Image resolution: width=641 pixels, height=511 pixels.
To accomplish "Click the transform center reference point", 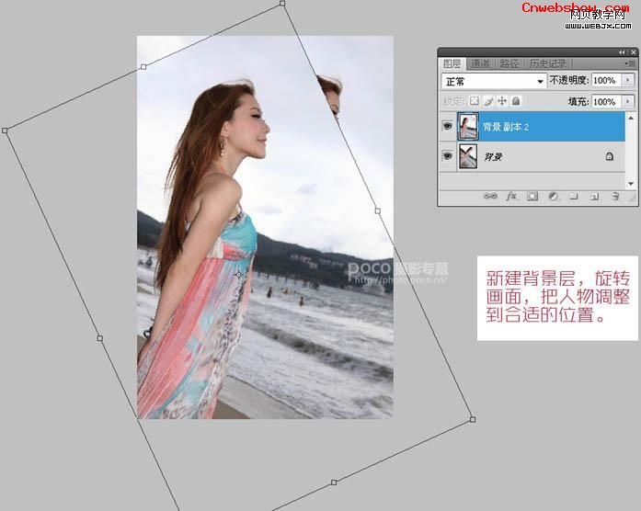I will pos(239,274).
